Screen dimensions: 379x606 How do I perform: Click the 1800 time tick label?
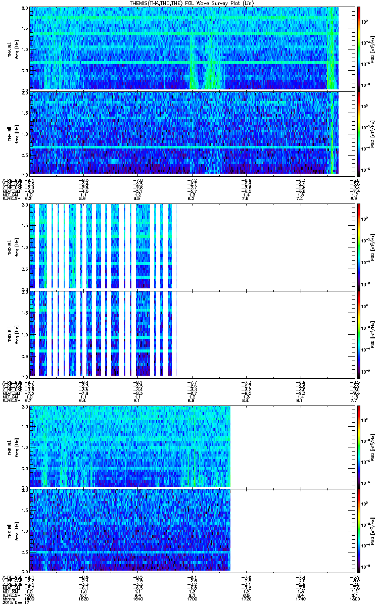[354, 598]
